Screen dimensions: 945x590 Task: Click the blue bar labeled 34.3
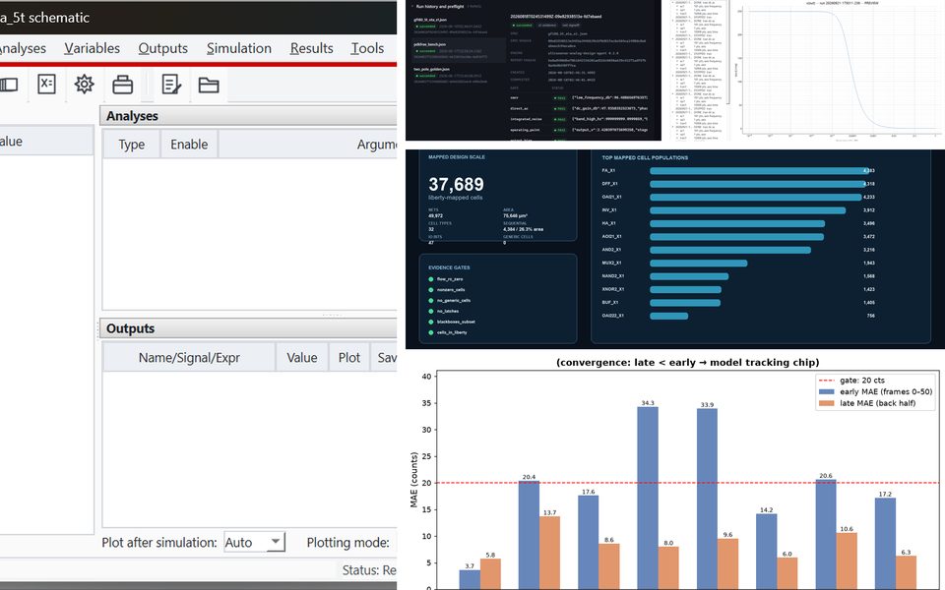click(x=648, y=498)
